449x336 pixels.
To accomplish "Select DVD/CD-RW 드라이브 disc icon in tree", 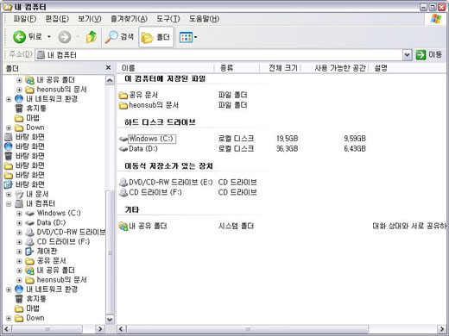I will coord(29,233).
